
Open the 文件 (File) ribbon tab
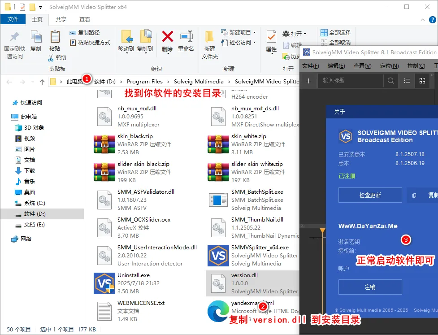pyautogui.click(x=13, y=19)
